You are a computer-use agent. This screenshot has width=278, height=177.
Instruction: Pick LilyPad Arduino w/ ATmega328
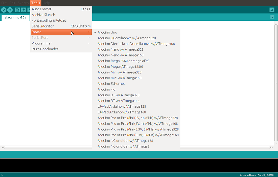136,106
